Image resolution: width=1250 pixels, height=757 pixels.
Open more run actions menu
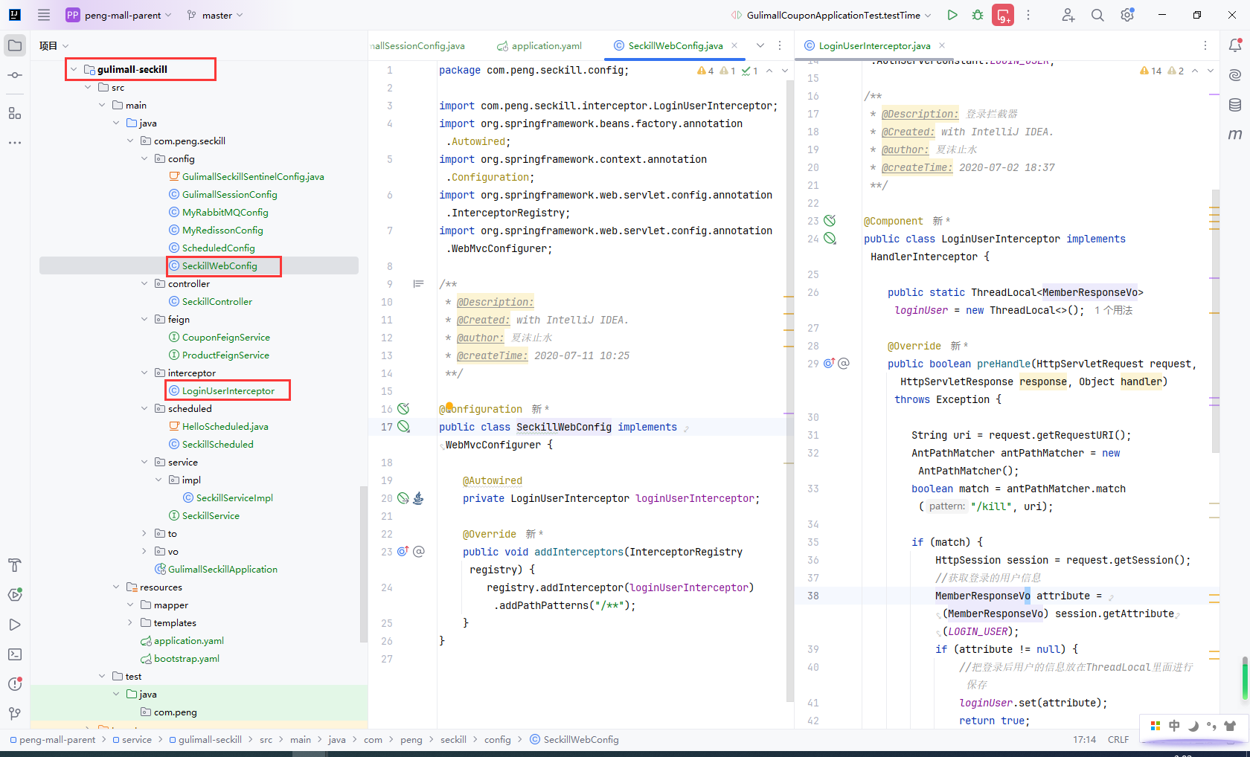coord(1028,15)
